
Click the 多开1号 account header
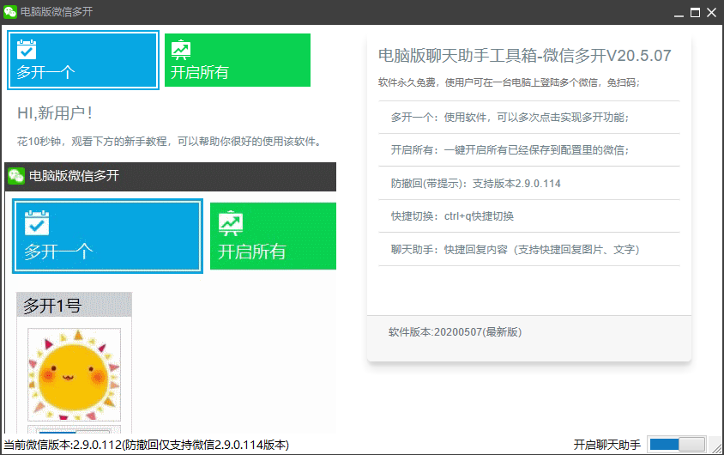[74, 305]
